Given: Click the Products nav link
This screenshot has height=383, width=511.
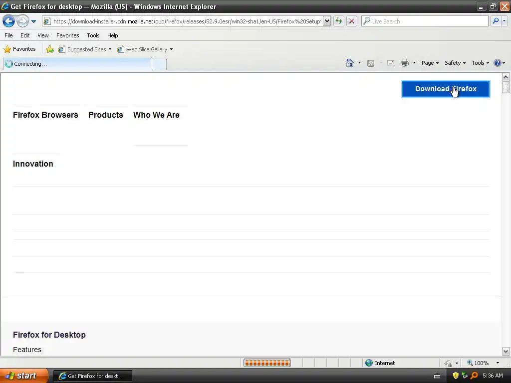Looking at the screenshot, I should click(x=106, y=115).
